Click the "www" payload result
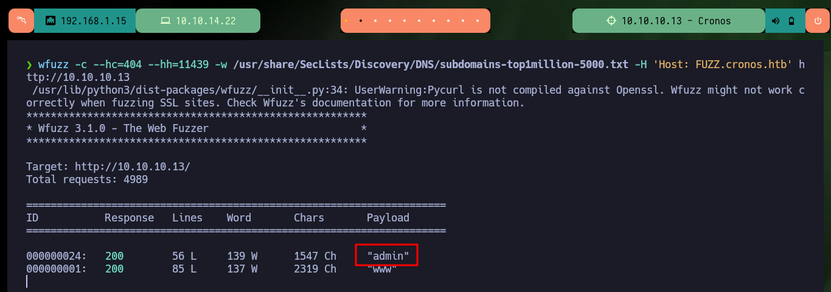The width and height of the screenshot is (831, 292). [x=381, y=269]
